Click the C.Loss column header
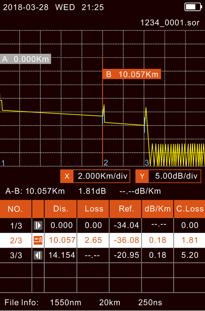 point(190,209)
